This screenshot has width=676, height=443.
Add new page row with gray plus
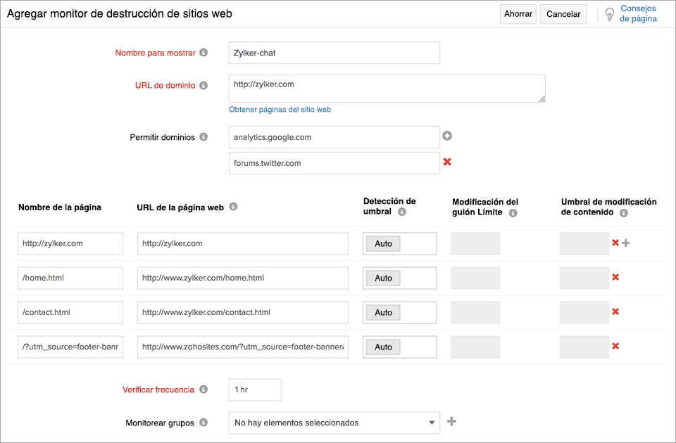(x=626, y=243)
